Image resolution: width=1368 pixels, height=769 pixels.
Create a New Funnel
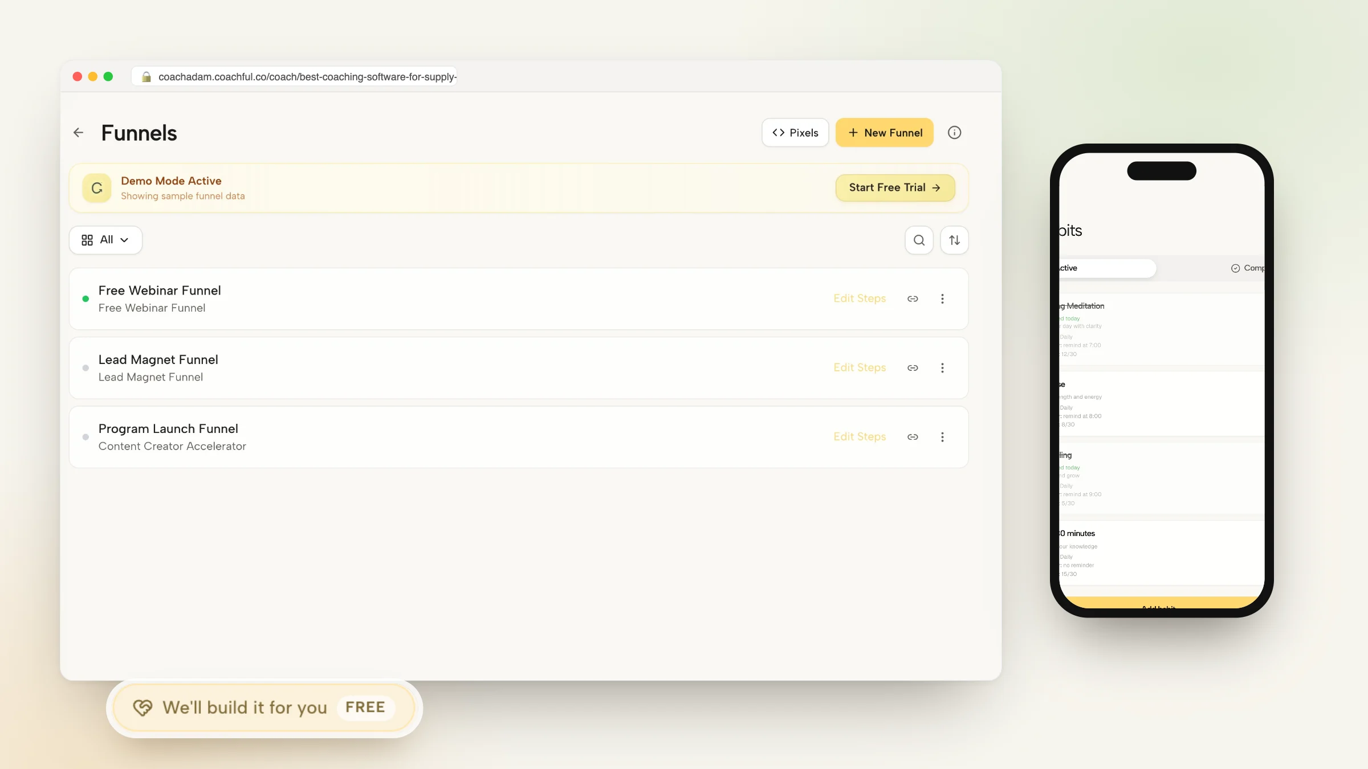pyautogui.click(x=885, y=133)
